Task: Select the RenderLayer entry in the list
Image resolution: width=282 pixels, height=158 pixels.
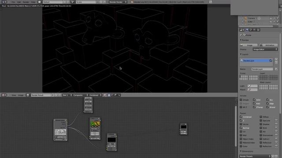Action: click(x=256, y=61)
